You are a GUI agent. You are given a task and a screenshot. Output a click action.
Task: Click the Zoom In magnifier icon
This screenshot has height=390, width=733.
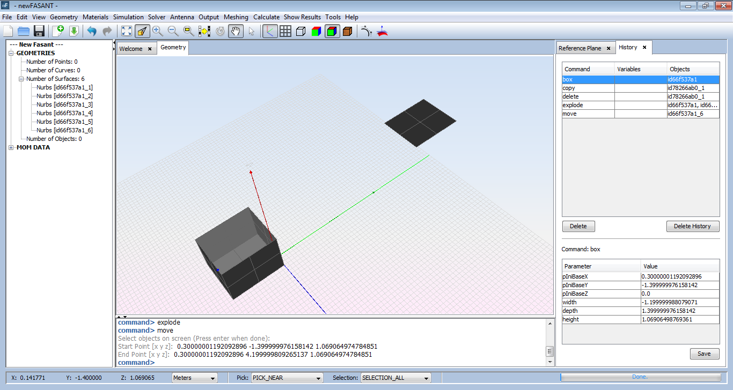[x=158, y=31]
